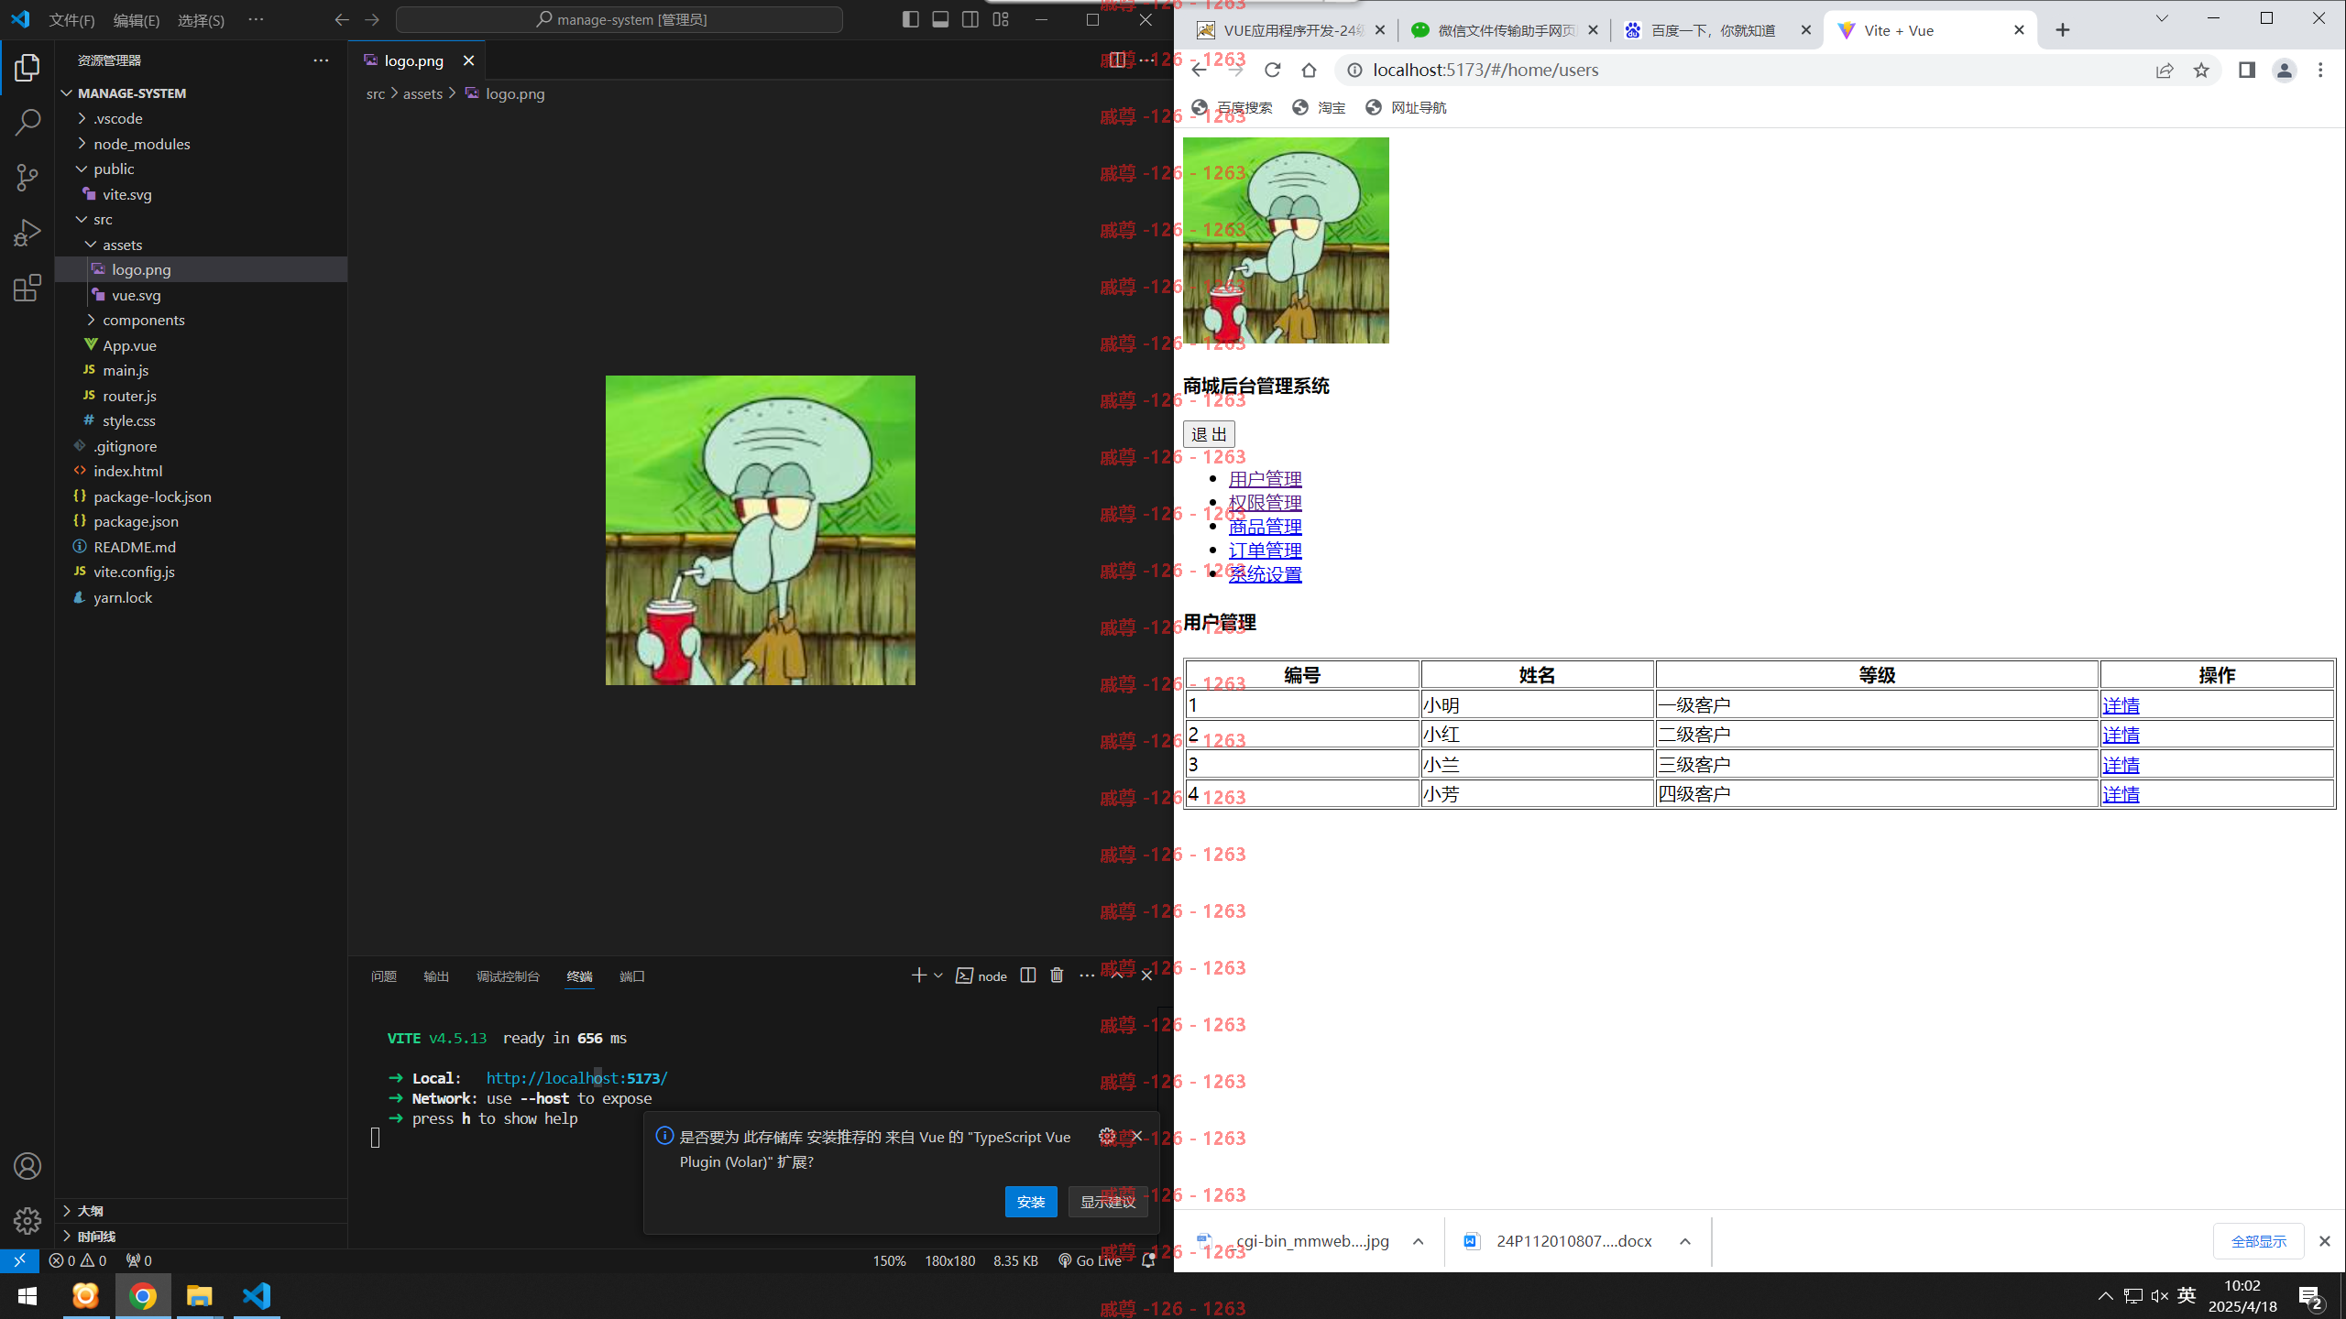Screen dimensions: 2346x1319
Task: Expand the .vscode folder
Action: [x=201, y=118]
